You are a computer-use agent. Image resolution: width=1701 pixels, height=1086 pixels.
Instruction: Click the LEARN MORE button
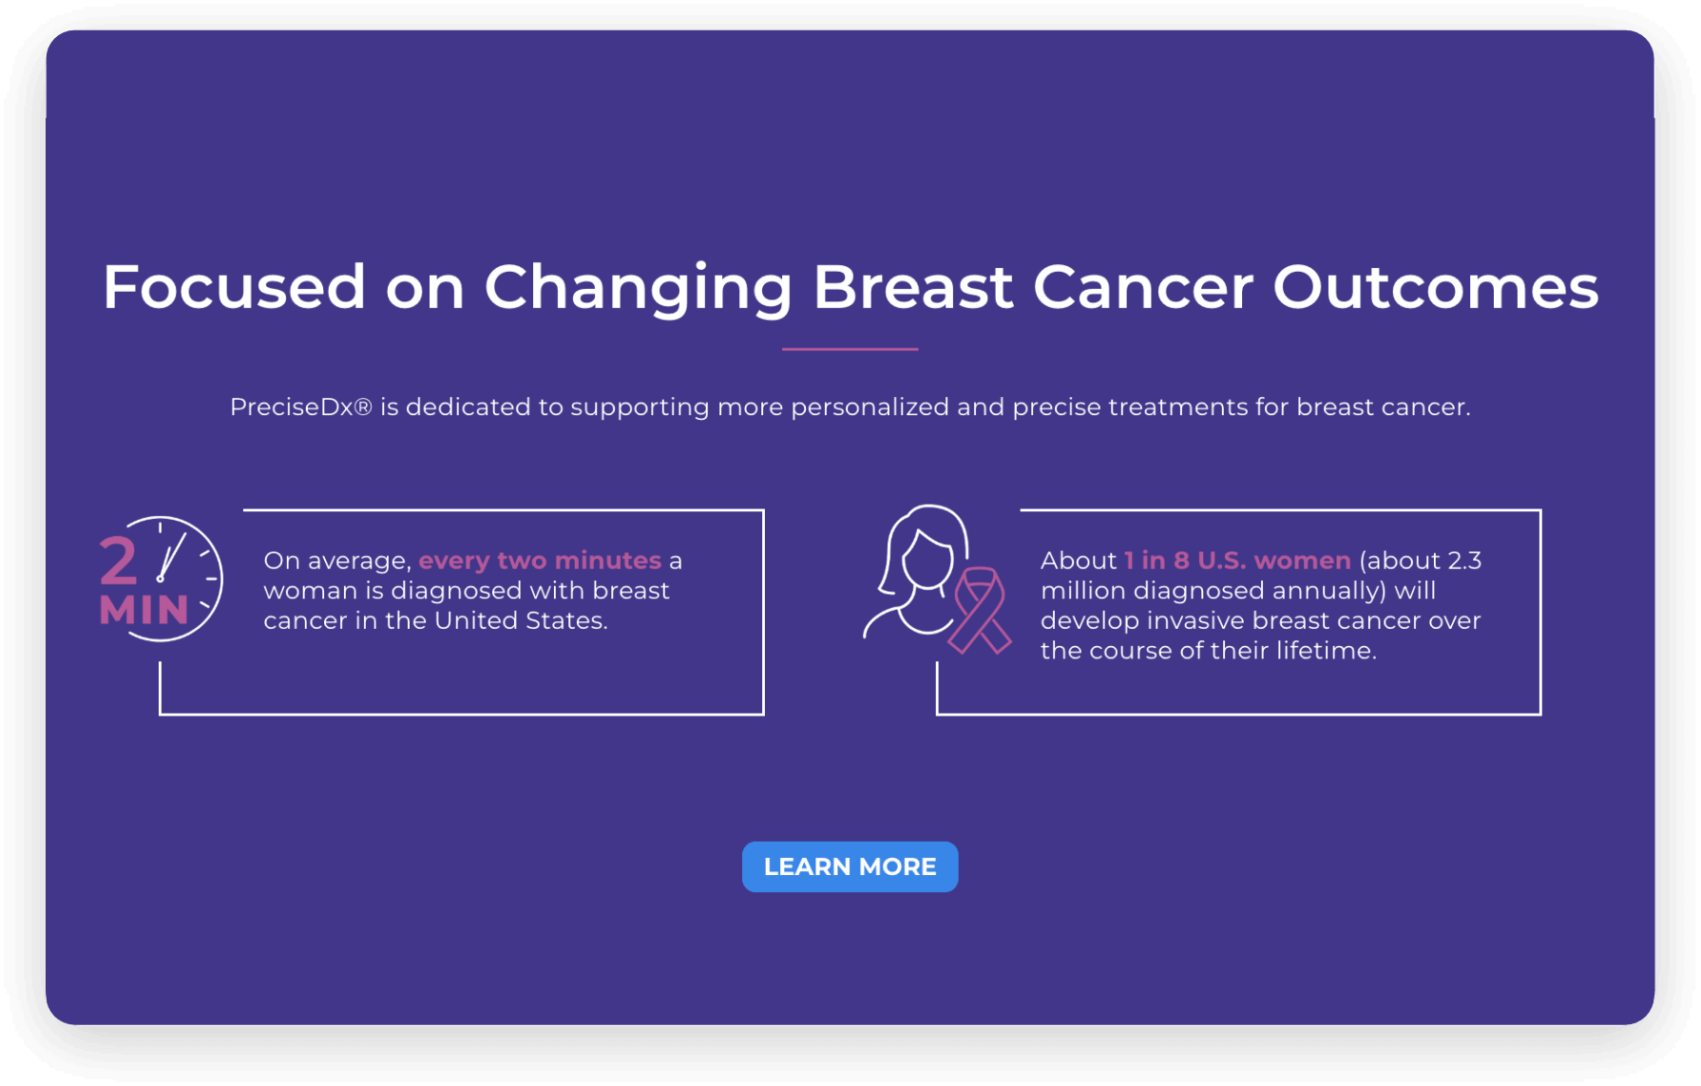tap(850, 867)
